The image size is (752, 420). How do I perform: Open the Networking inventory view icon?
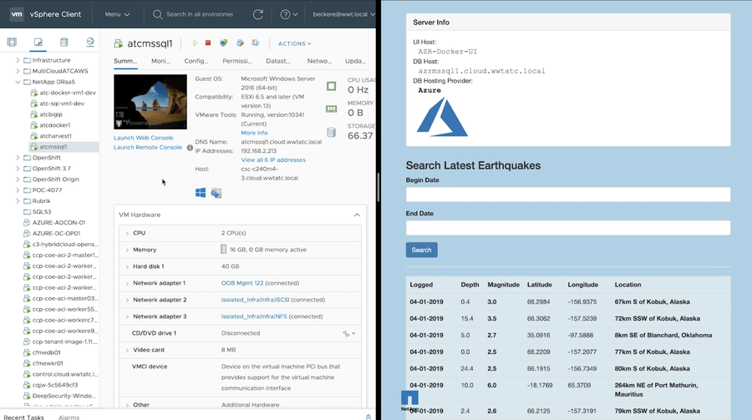[89, 43]
